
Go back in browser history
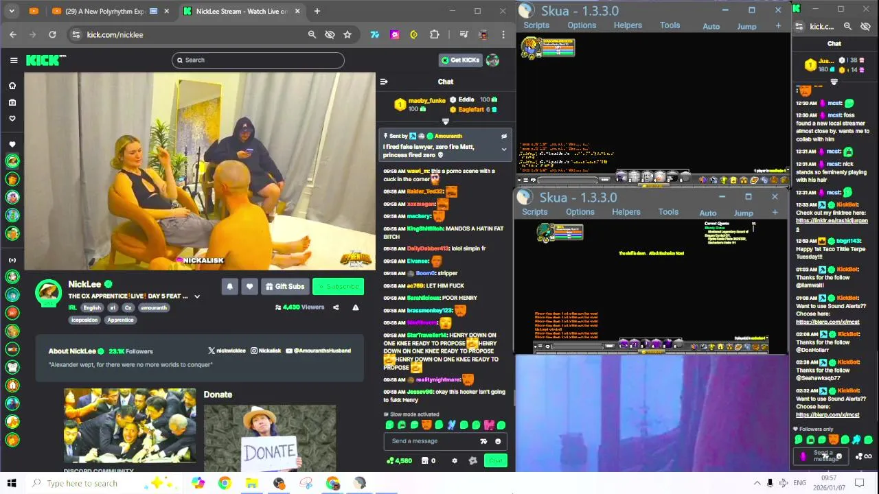coord(13,34)
